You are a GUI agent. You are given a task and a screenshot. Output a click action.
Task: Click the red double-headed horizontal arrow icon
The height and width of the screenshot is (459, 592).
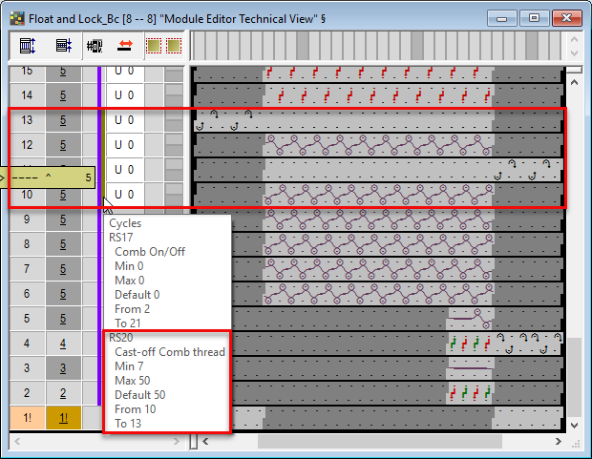[x=124, y=45]
